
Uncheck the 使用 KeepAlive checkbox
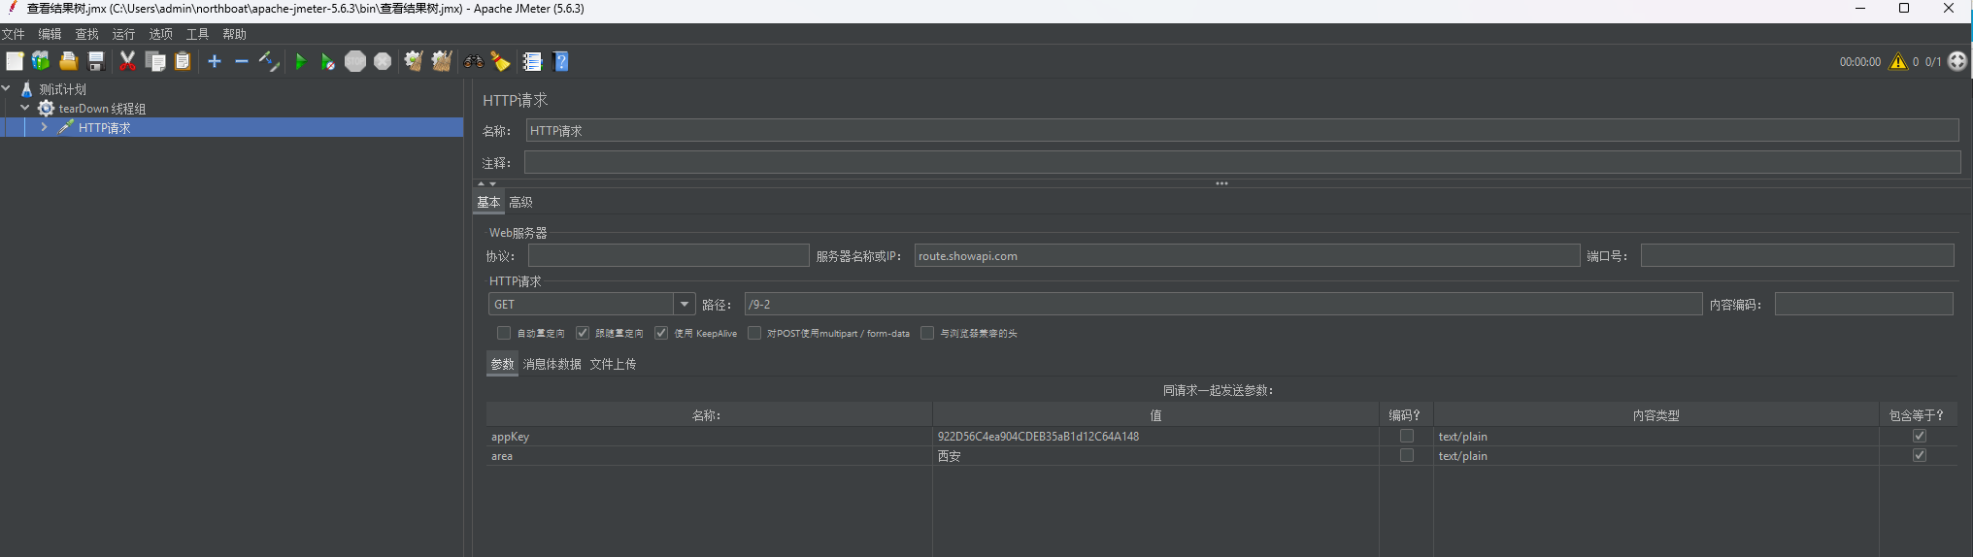click(x=661, y=333)
